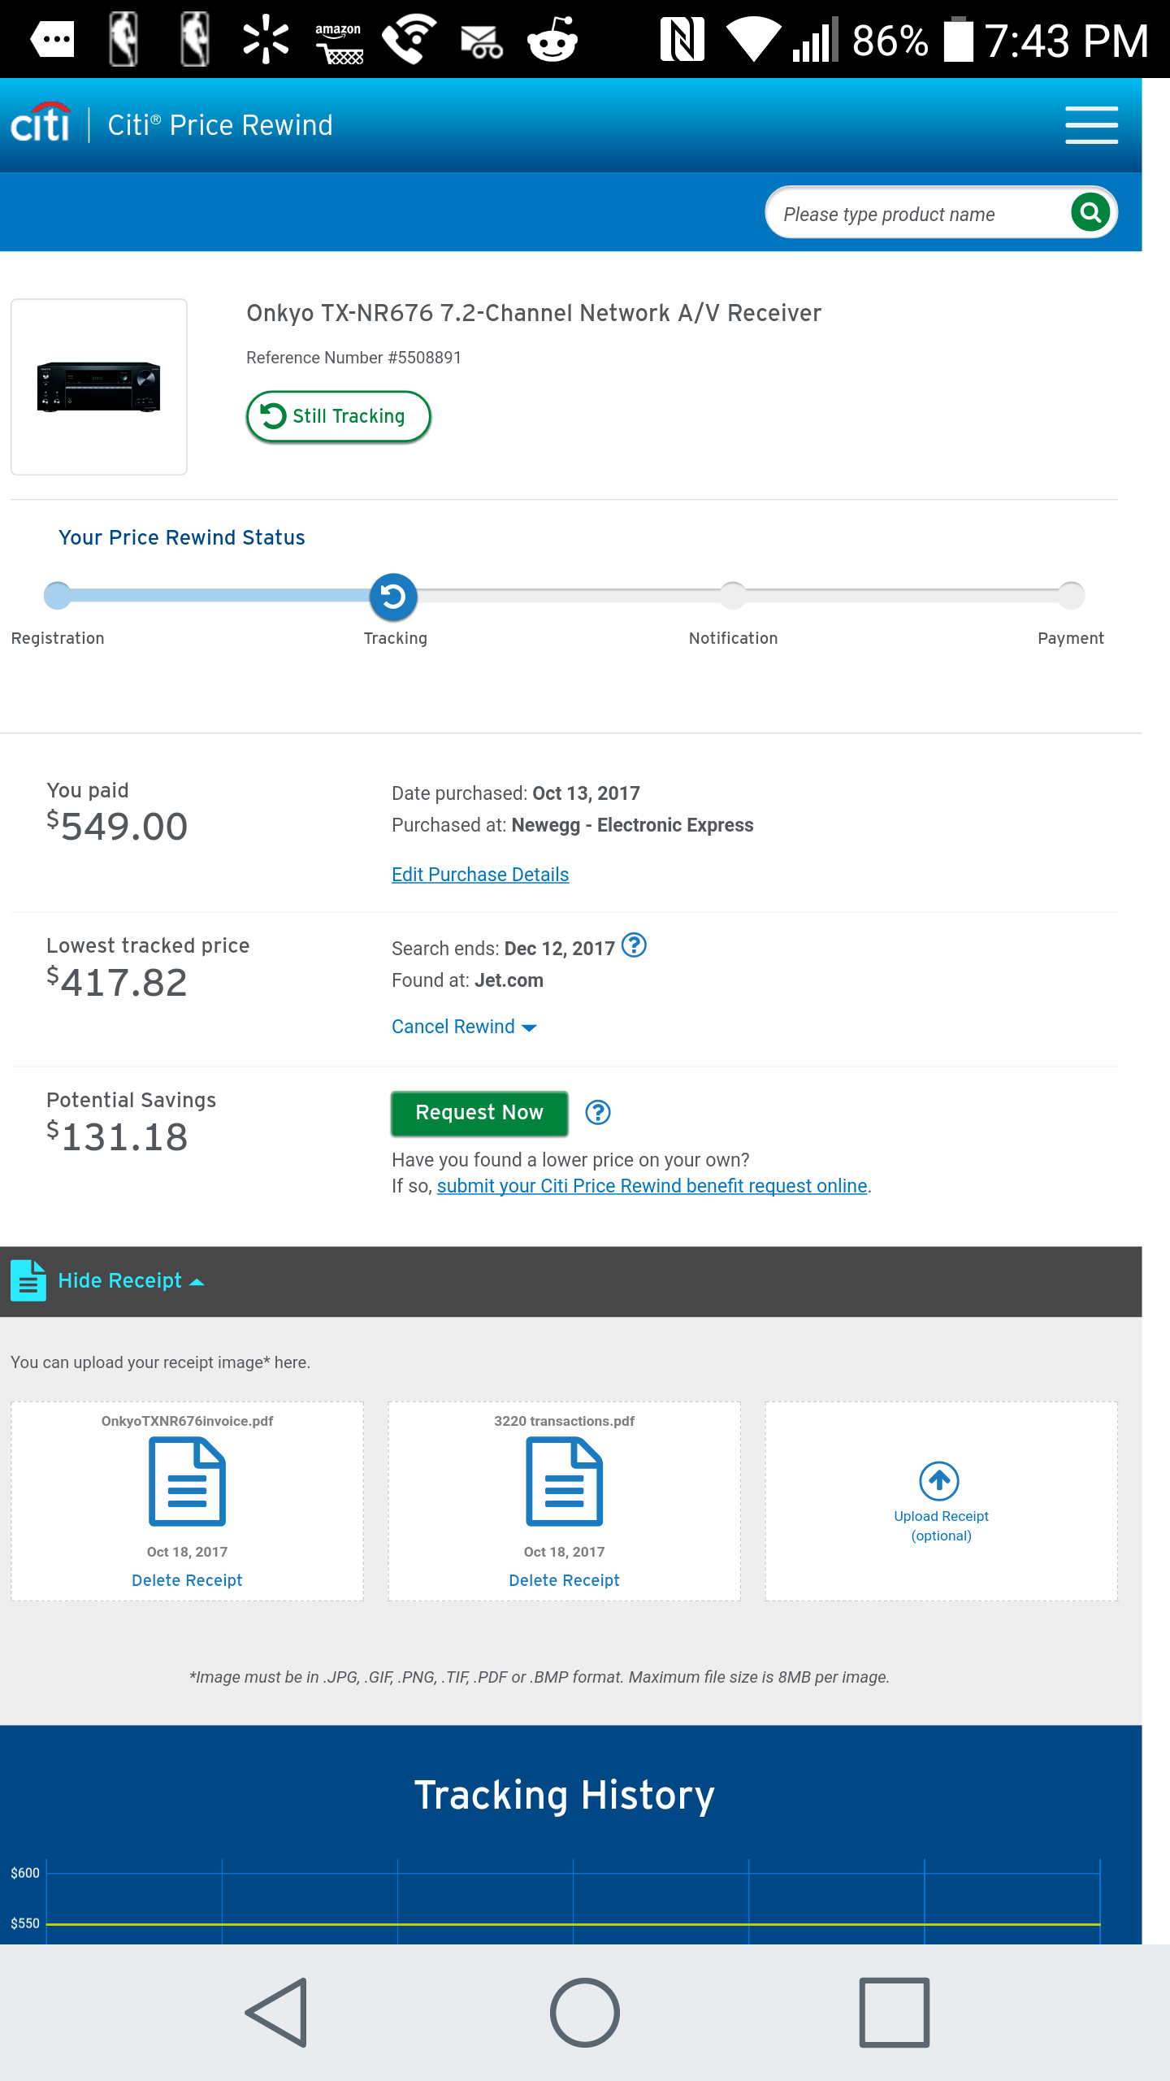
Task: Open the Onkyo receiver product thumbnail
Action: (x=99, y=387)
